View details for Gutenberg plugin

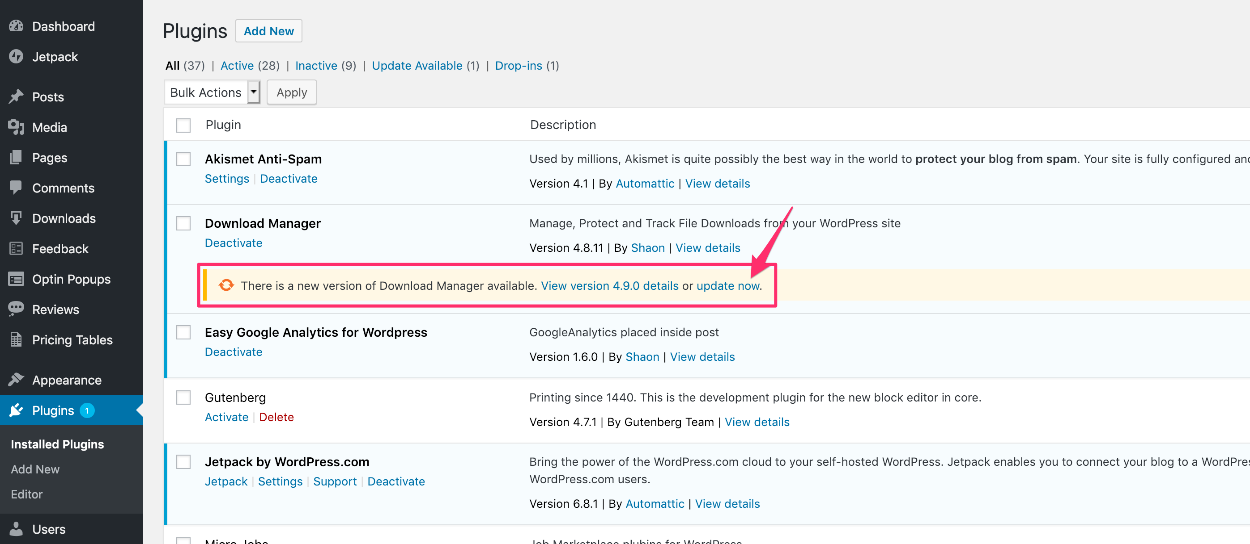click(757, 422)
